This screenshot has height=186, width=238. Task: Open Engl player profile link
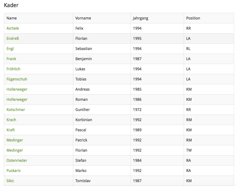pos(10,49)
